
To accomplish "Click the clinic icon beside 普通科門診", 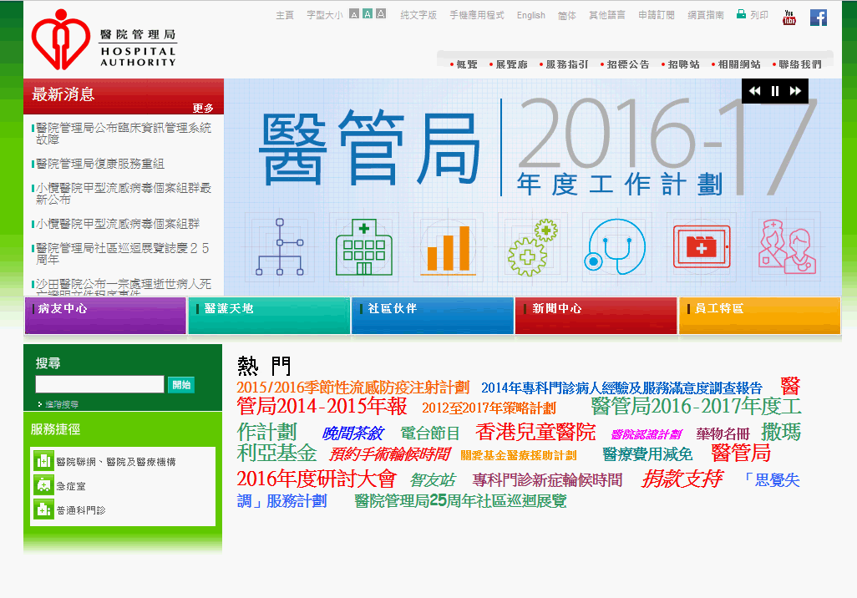I will pyautogui.click(x=43, y=509).
